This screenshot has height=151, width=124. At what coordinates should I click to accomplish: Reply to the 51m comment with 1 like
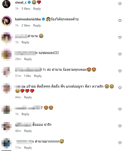click(x=38, y=76)
